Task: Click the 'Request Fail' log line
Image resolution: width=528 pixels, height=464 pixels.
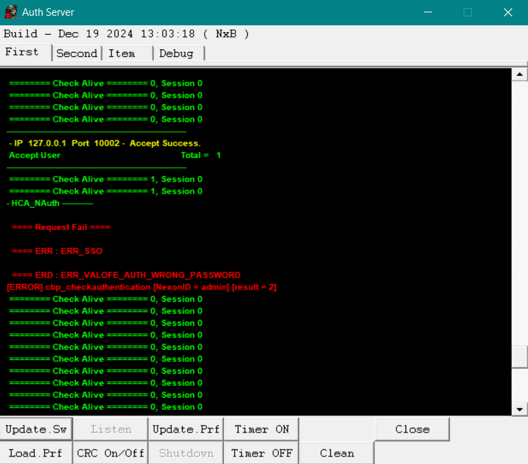Action: pyautogui.click(x=61, y=227)
